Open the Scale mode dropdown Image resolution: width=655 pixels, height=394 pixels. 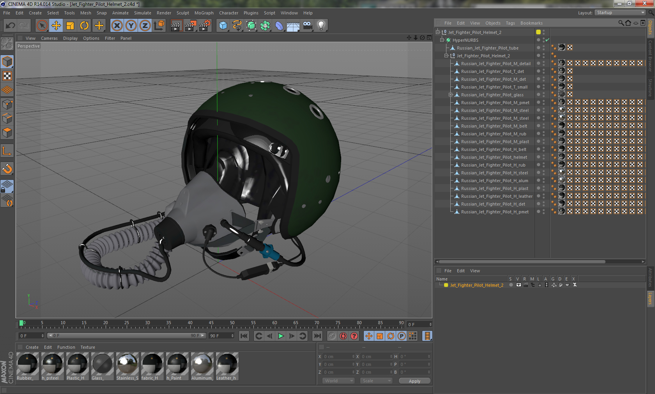pyautogui.click(x=376, y=381)
